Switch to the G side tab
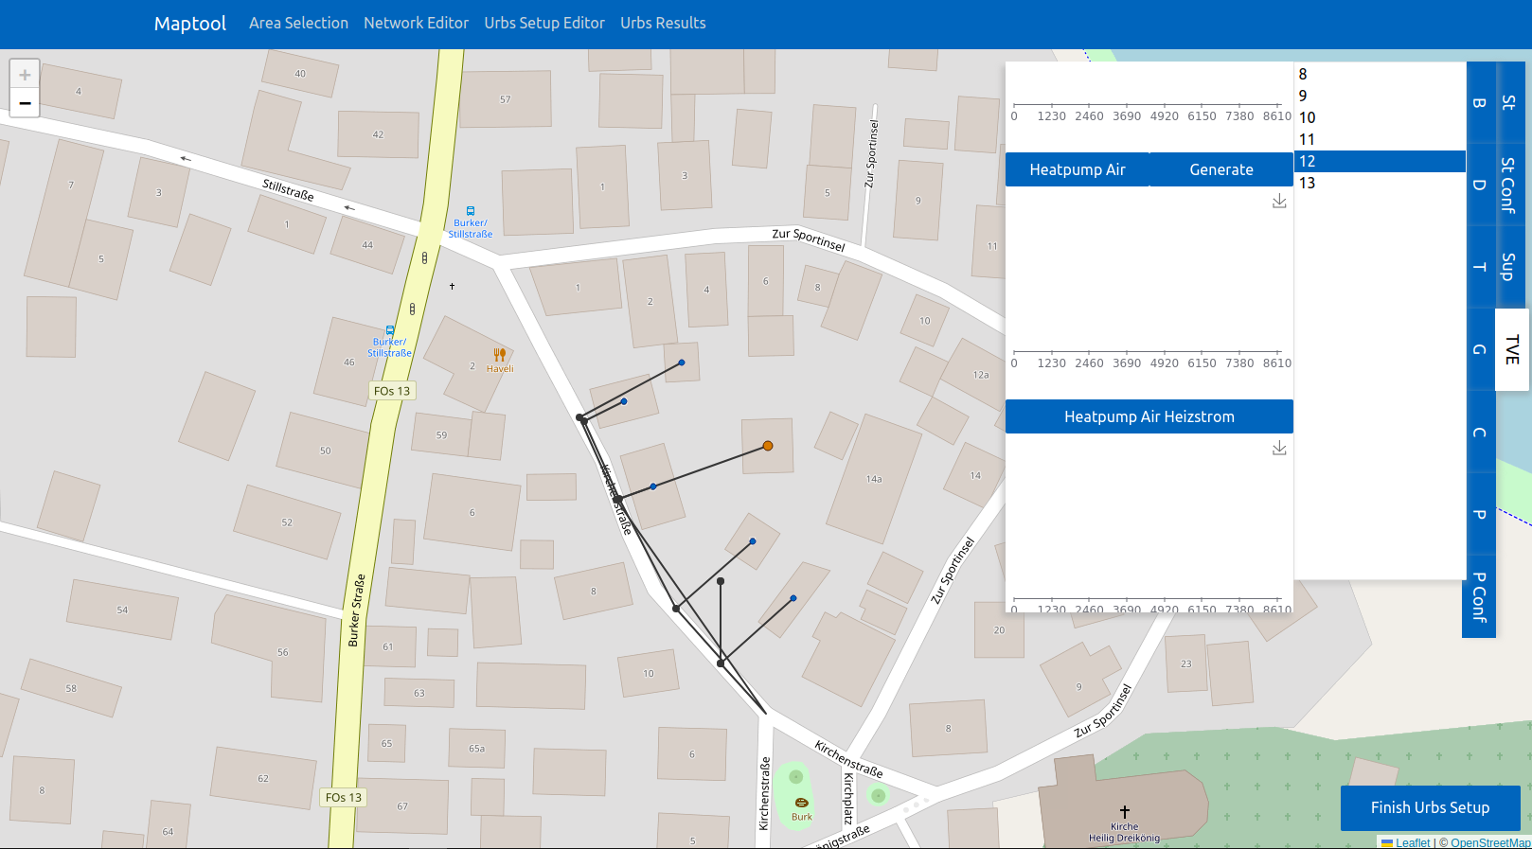 pyautogui.click(x=1480, y=349)
